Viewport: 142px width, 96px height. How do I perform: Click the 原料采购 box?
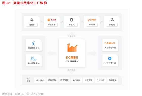click(x=52, y=80)
